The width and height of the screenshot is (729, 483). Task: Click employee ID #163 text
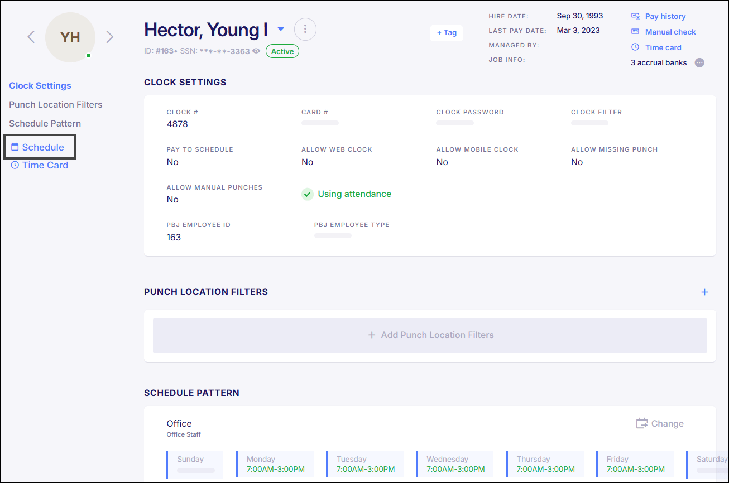[x=159, y=51]
